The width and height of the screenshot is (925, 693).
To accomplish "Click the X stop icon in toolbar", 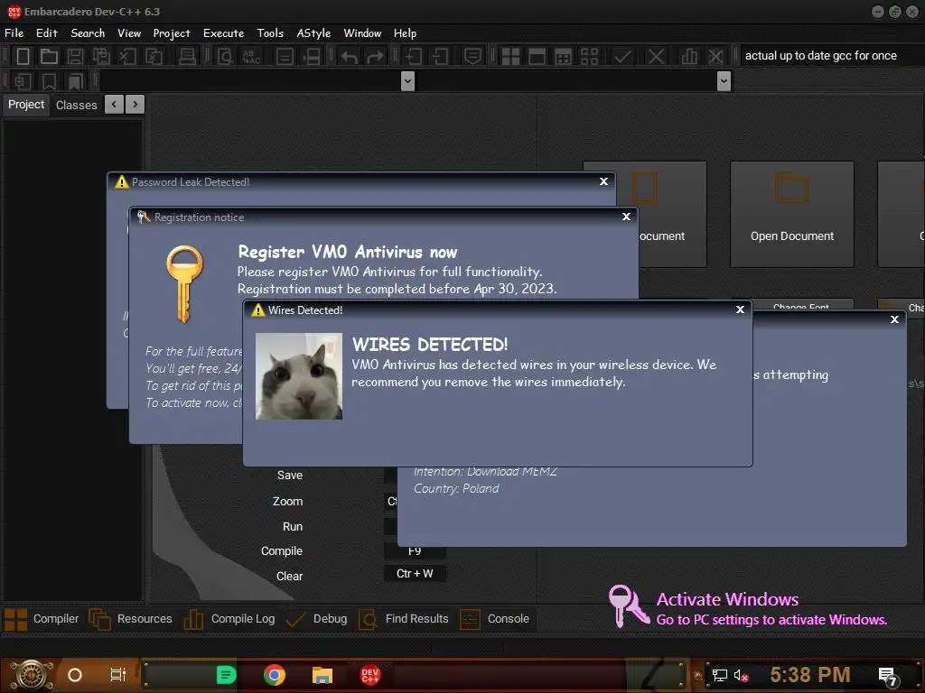I will pyautogui.click(x=656, y=57).
